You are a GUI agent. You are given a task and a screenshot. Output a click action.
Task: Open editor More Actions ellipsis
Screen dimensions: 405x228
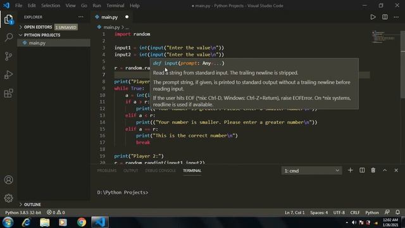click(x=396, y=17)
